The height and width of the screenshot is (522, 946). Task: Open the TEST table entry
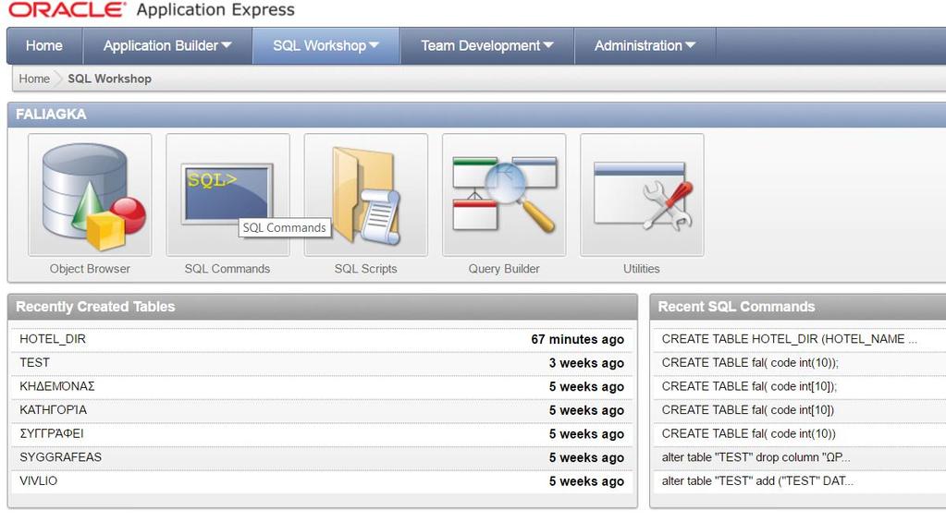34,362
